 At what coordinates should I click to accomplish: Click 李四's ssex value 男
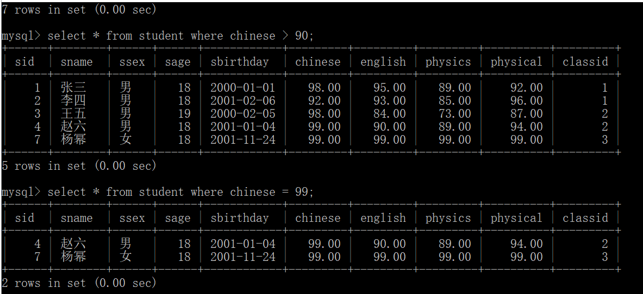point(126,100)
